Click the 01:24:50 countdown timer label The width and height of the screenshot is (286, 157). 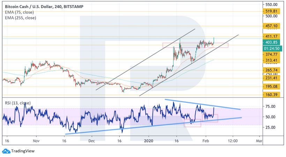(272, 49)
